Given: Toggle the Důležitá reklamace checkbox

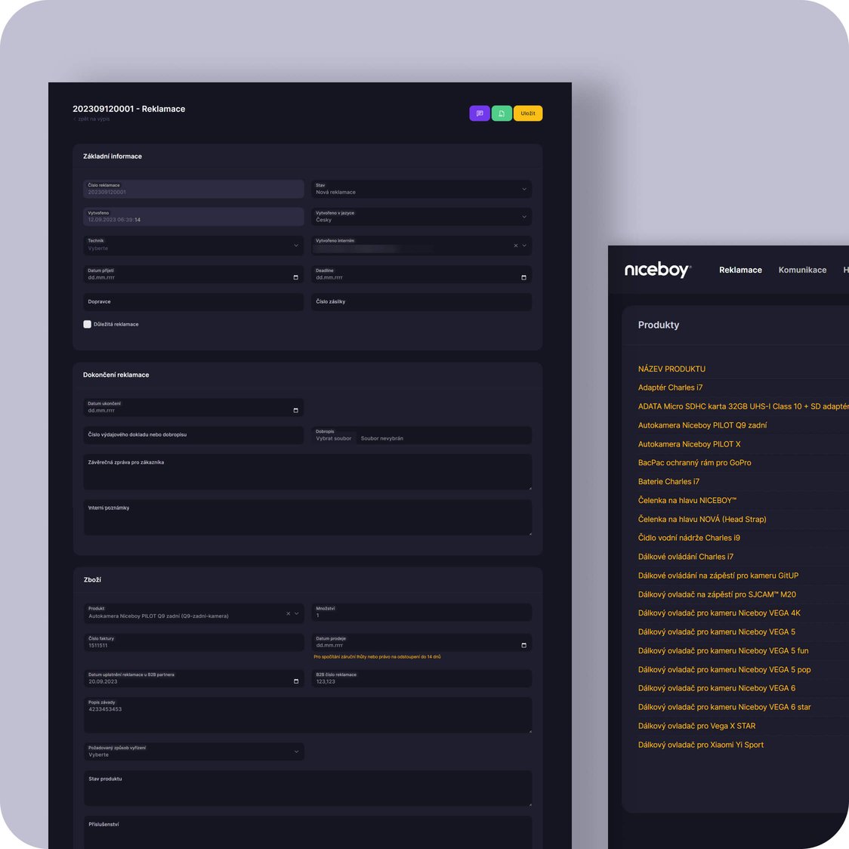Looking at the screenshot, I should point(88,324).
